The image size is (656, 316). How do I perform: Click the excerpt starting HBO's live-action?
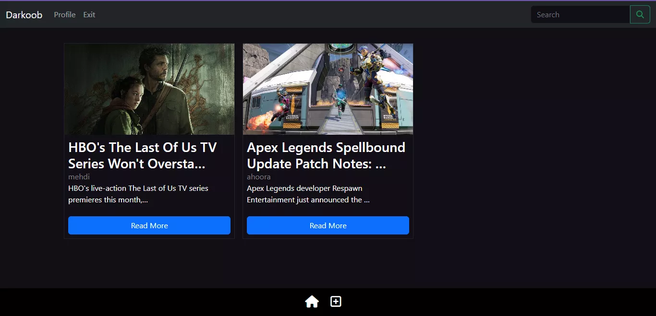(138, 194)
